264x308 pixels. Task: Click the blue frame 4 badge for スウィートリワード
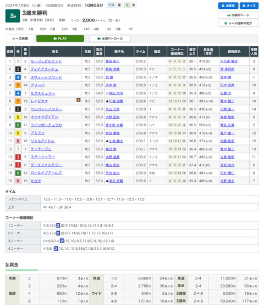pos(18,77)
